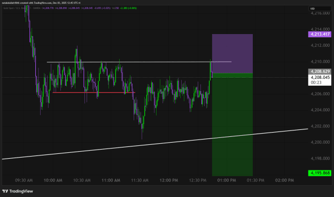Viewport: 334px width, 197px height.
Task: Click the 12:00 PM time axis label
Action: (x=169, y=180)
